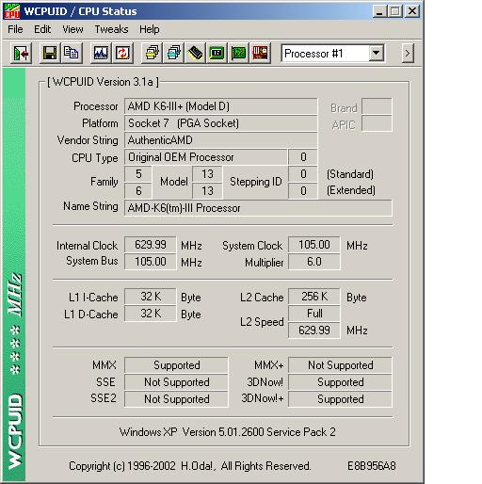The height and width of the screenshot is (484, 482).
Task: Click the MMX+ Not Supported field
Action: coord(340,365)
